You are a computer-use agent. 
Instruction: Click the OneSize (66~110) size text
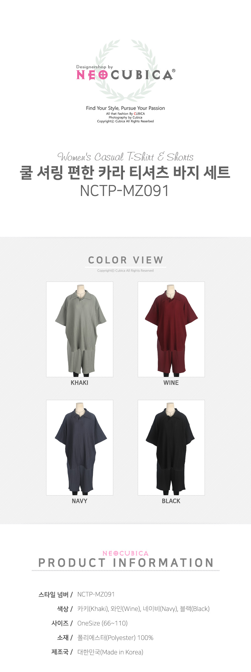click(x=102, y=623)
